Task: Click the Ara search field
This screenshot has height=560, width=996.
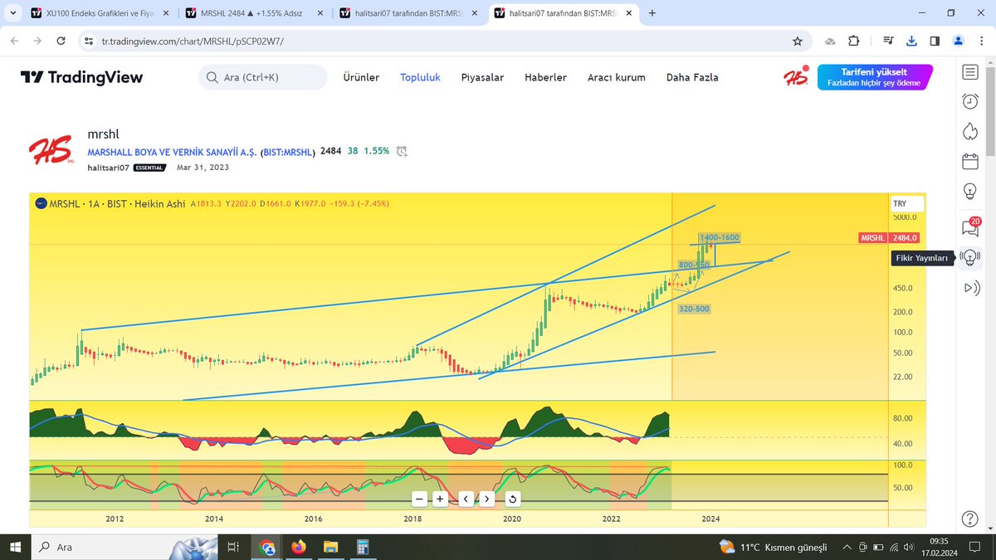Action: pyautogui.click(x=262, y=77)
